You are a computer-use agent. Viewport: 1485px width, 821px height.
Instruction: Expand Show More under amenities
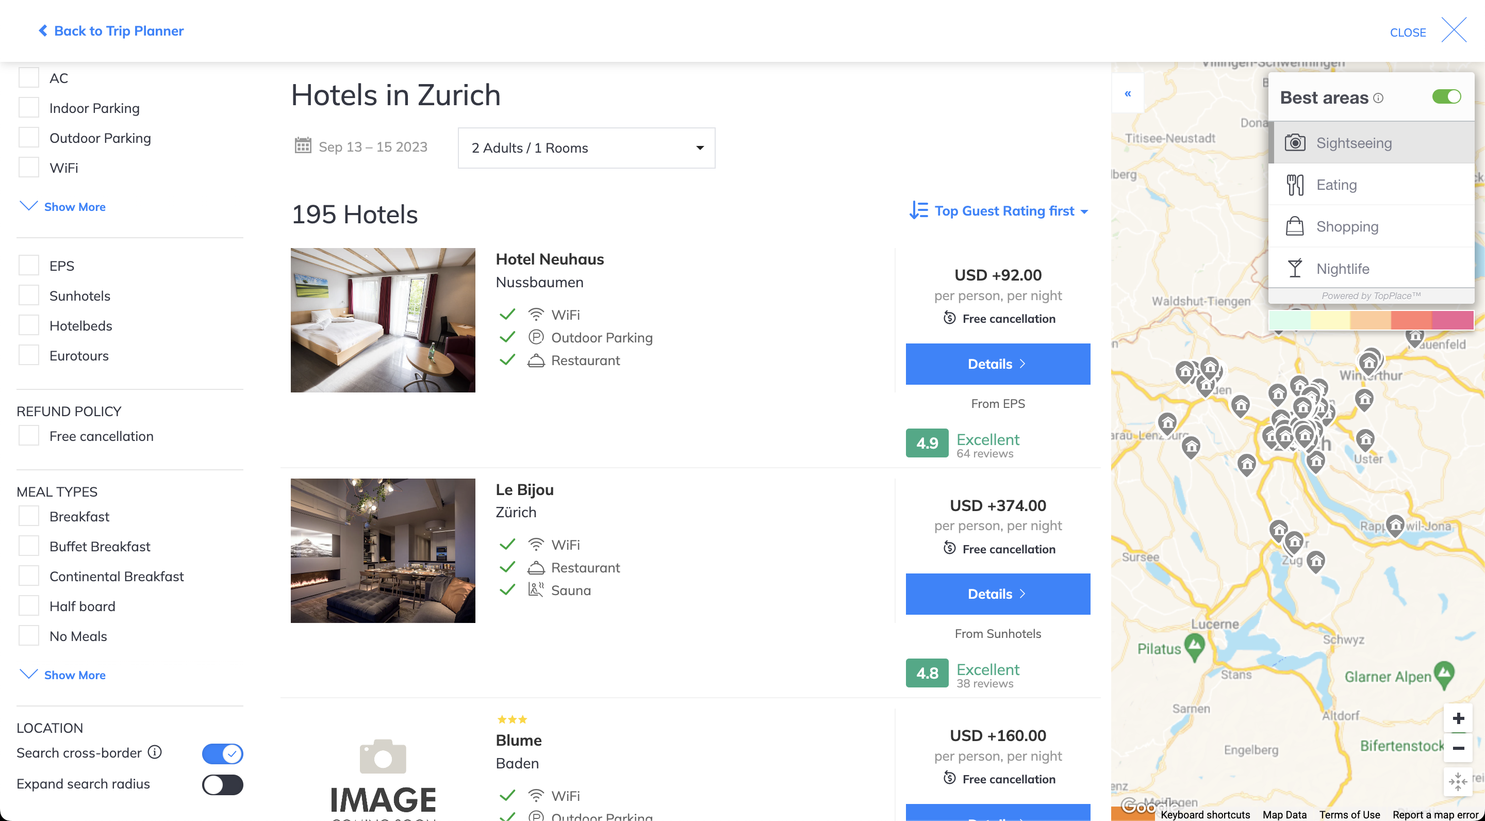pos(63,206)
